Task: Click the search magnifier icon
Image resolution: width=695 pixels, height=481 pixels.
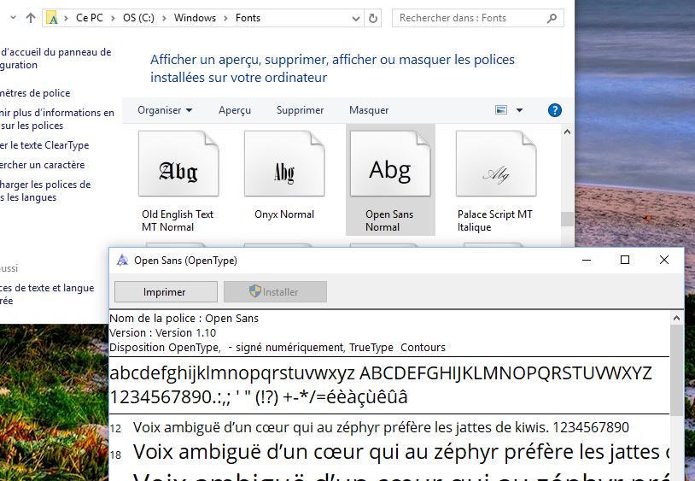Action: 552,18
